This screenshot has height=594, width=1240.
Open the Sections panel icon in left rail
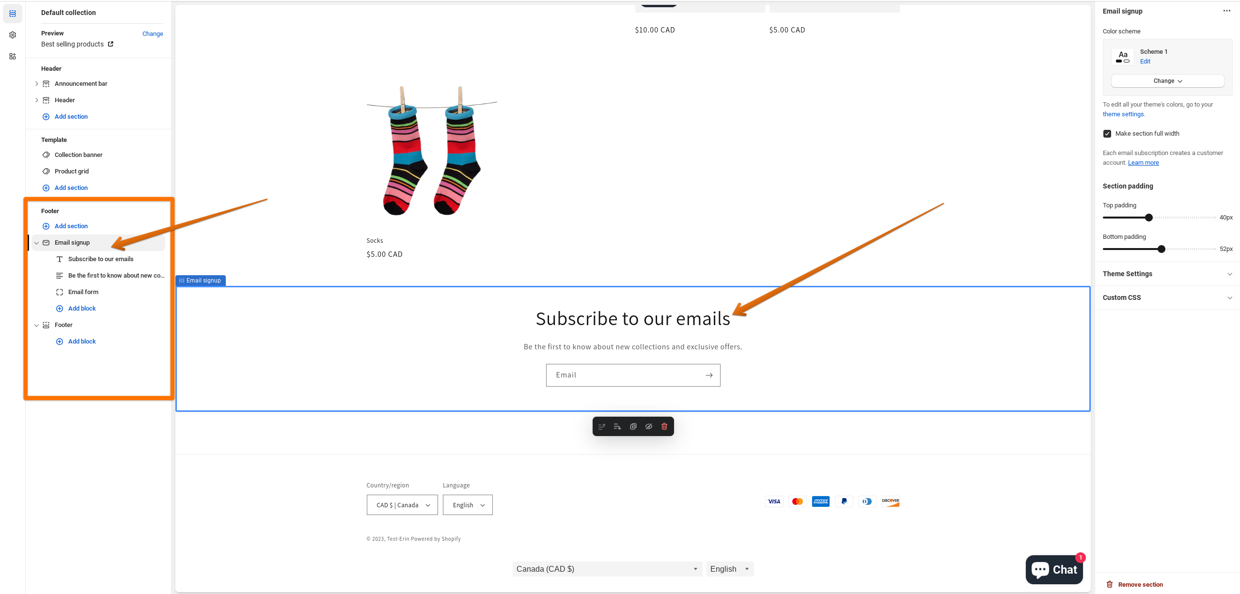[13, 14]
